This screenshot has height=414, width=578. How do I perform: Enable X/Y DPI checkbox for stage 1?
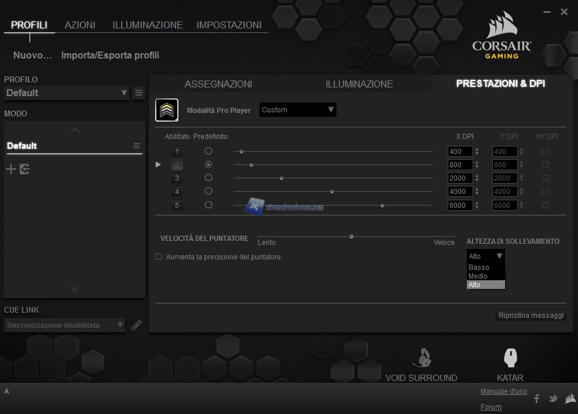pyautogui.click(x=545, y=151)
